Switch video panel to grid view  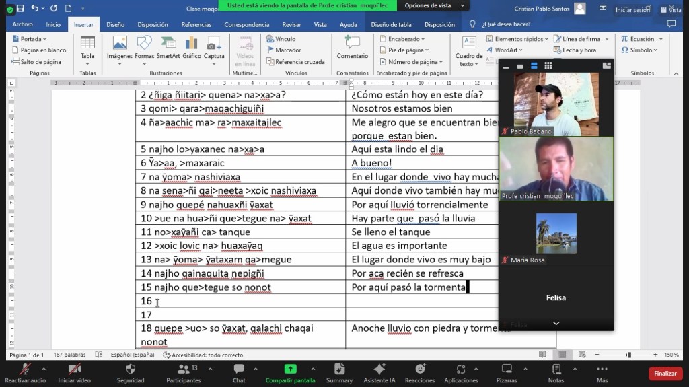tap(548, 66)
